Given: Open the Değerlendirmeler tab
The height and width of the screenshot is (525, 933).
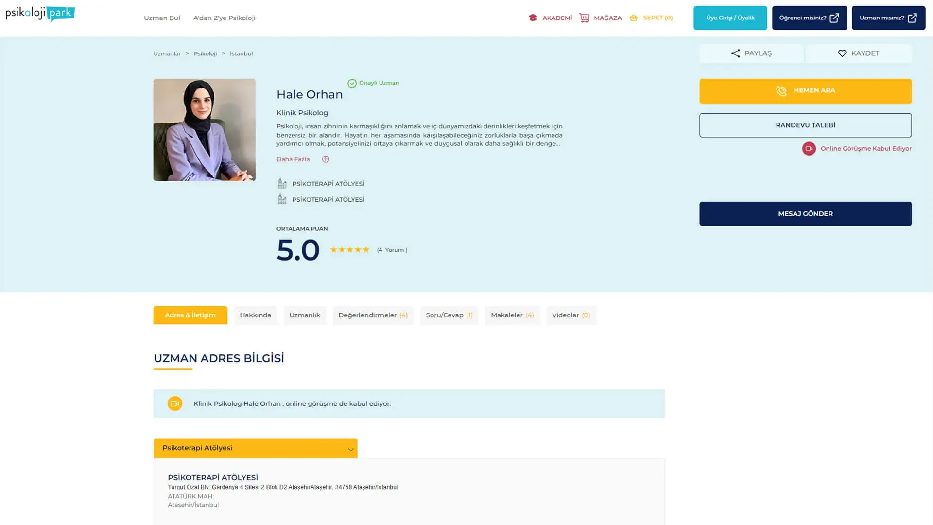Looking at the screenshot, I should point(373,315).
